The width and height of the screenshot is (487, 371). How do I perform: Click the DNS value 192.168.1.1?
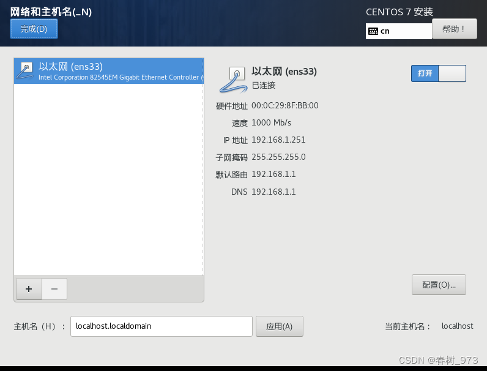[273, 192]
